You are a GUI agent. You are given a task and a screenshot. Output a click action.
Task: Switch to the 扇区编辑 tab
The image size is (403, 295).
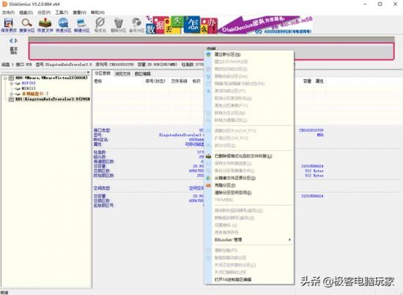coord(143,74)
